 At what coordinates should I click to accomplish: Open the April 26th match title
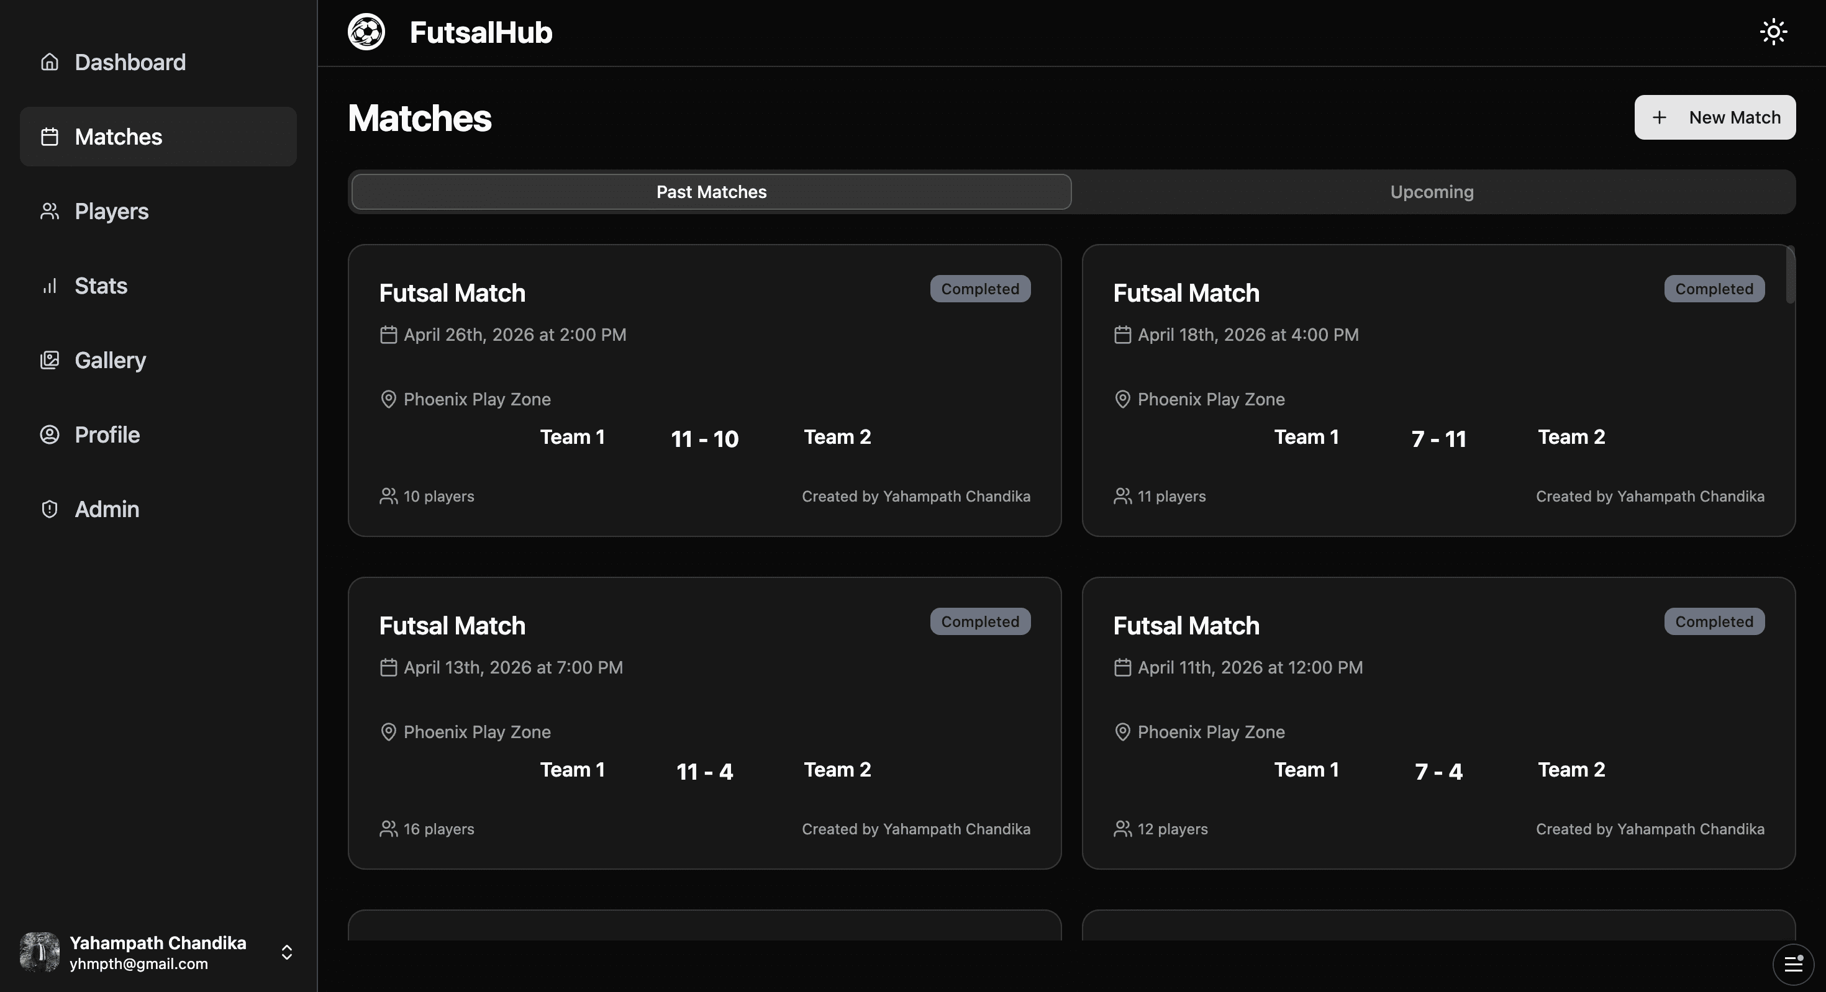click(x=452, y=292)
